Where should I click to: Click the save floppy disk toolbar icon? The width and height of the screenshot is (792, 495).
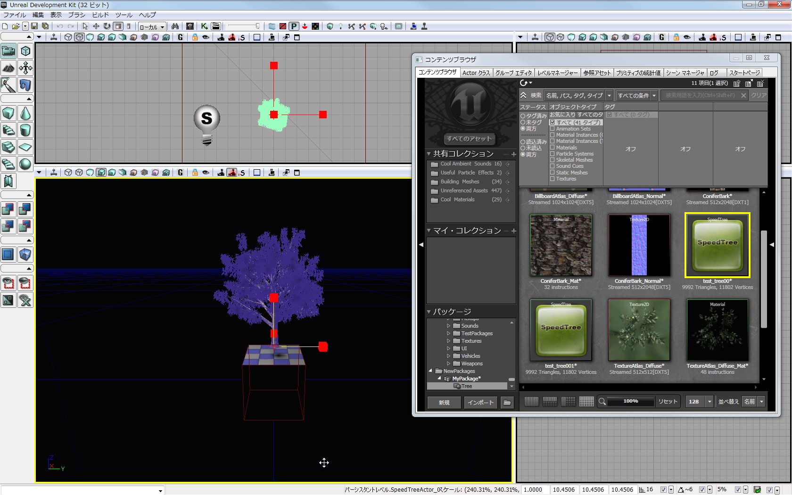34,26
